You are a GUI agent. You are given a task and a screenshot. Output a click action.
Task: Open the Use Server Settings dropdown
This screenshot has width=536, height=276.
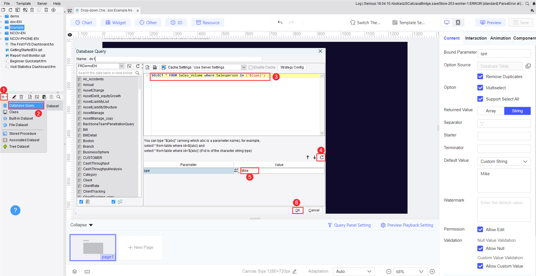(243, 67)
